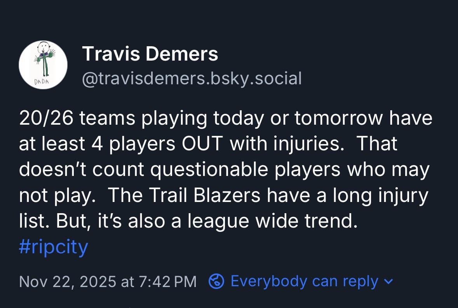Click the Nov 22, 2025 timestamp
This screenshot has width=458, height=308.
point(108,281)
